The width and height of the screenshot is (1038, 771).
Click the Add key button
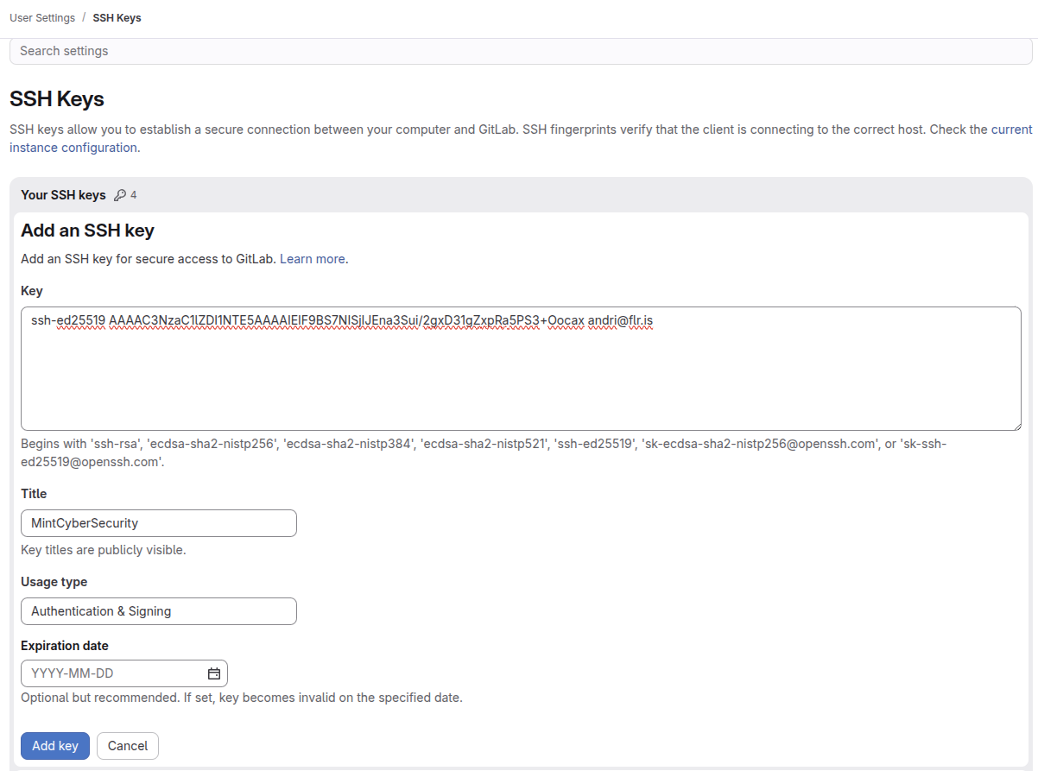[x=55, y=746]
